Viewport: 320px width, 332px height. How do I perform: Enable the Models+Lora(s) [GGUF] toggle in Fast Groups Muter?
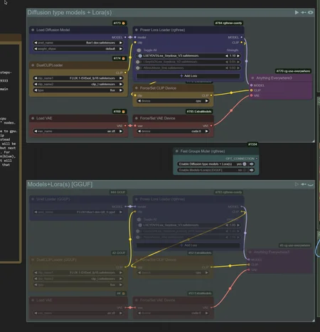pos(245,170)
